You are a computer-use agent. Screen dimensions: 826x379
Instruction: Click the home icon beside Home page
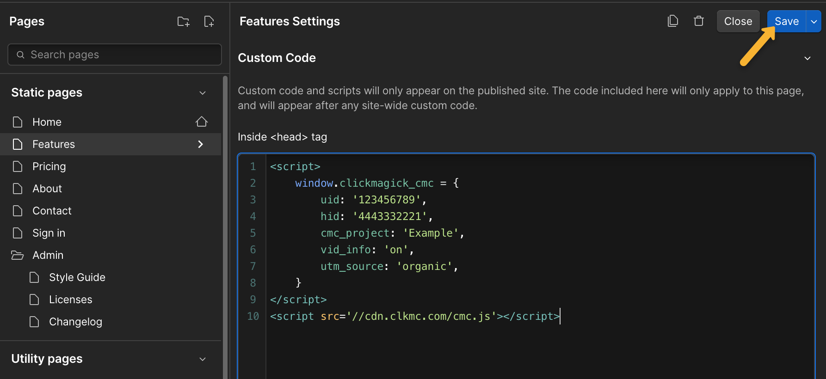click(x=202, y=122)
